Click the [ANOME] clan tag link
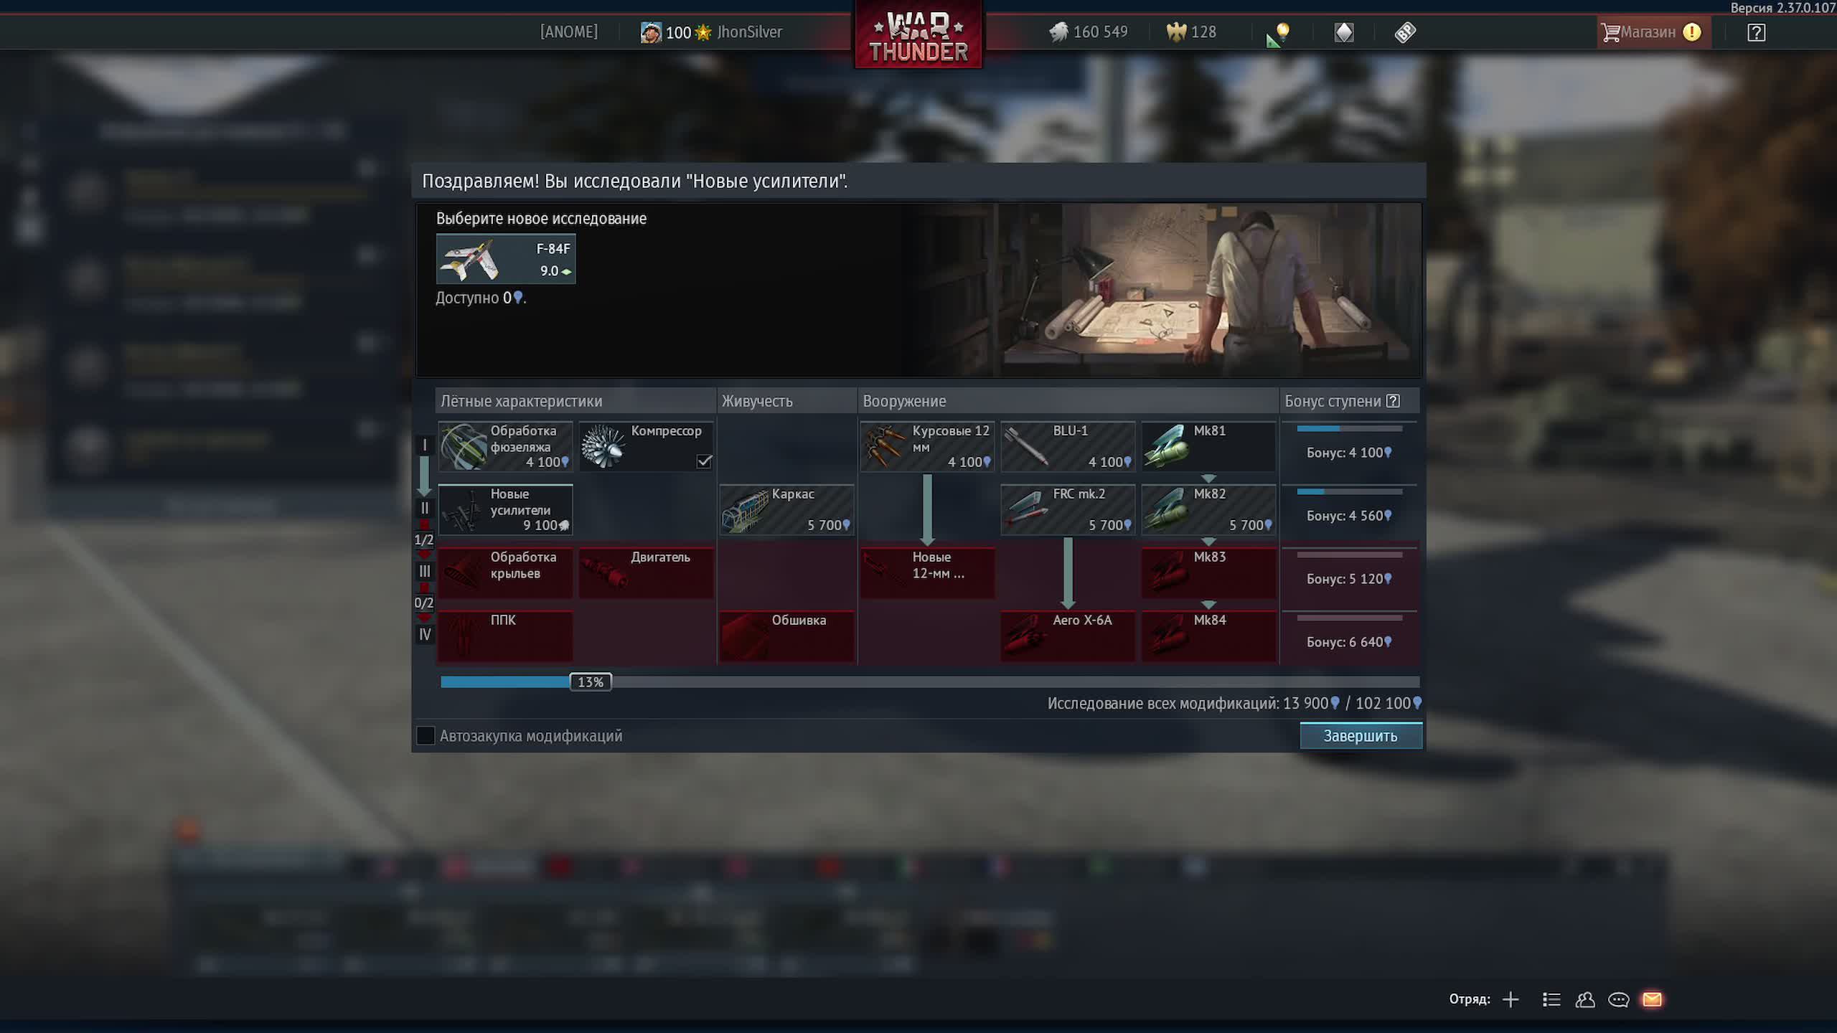Viewport: 1837px width, 1033px height. pos(568,32)
